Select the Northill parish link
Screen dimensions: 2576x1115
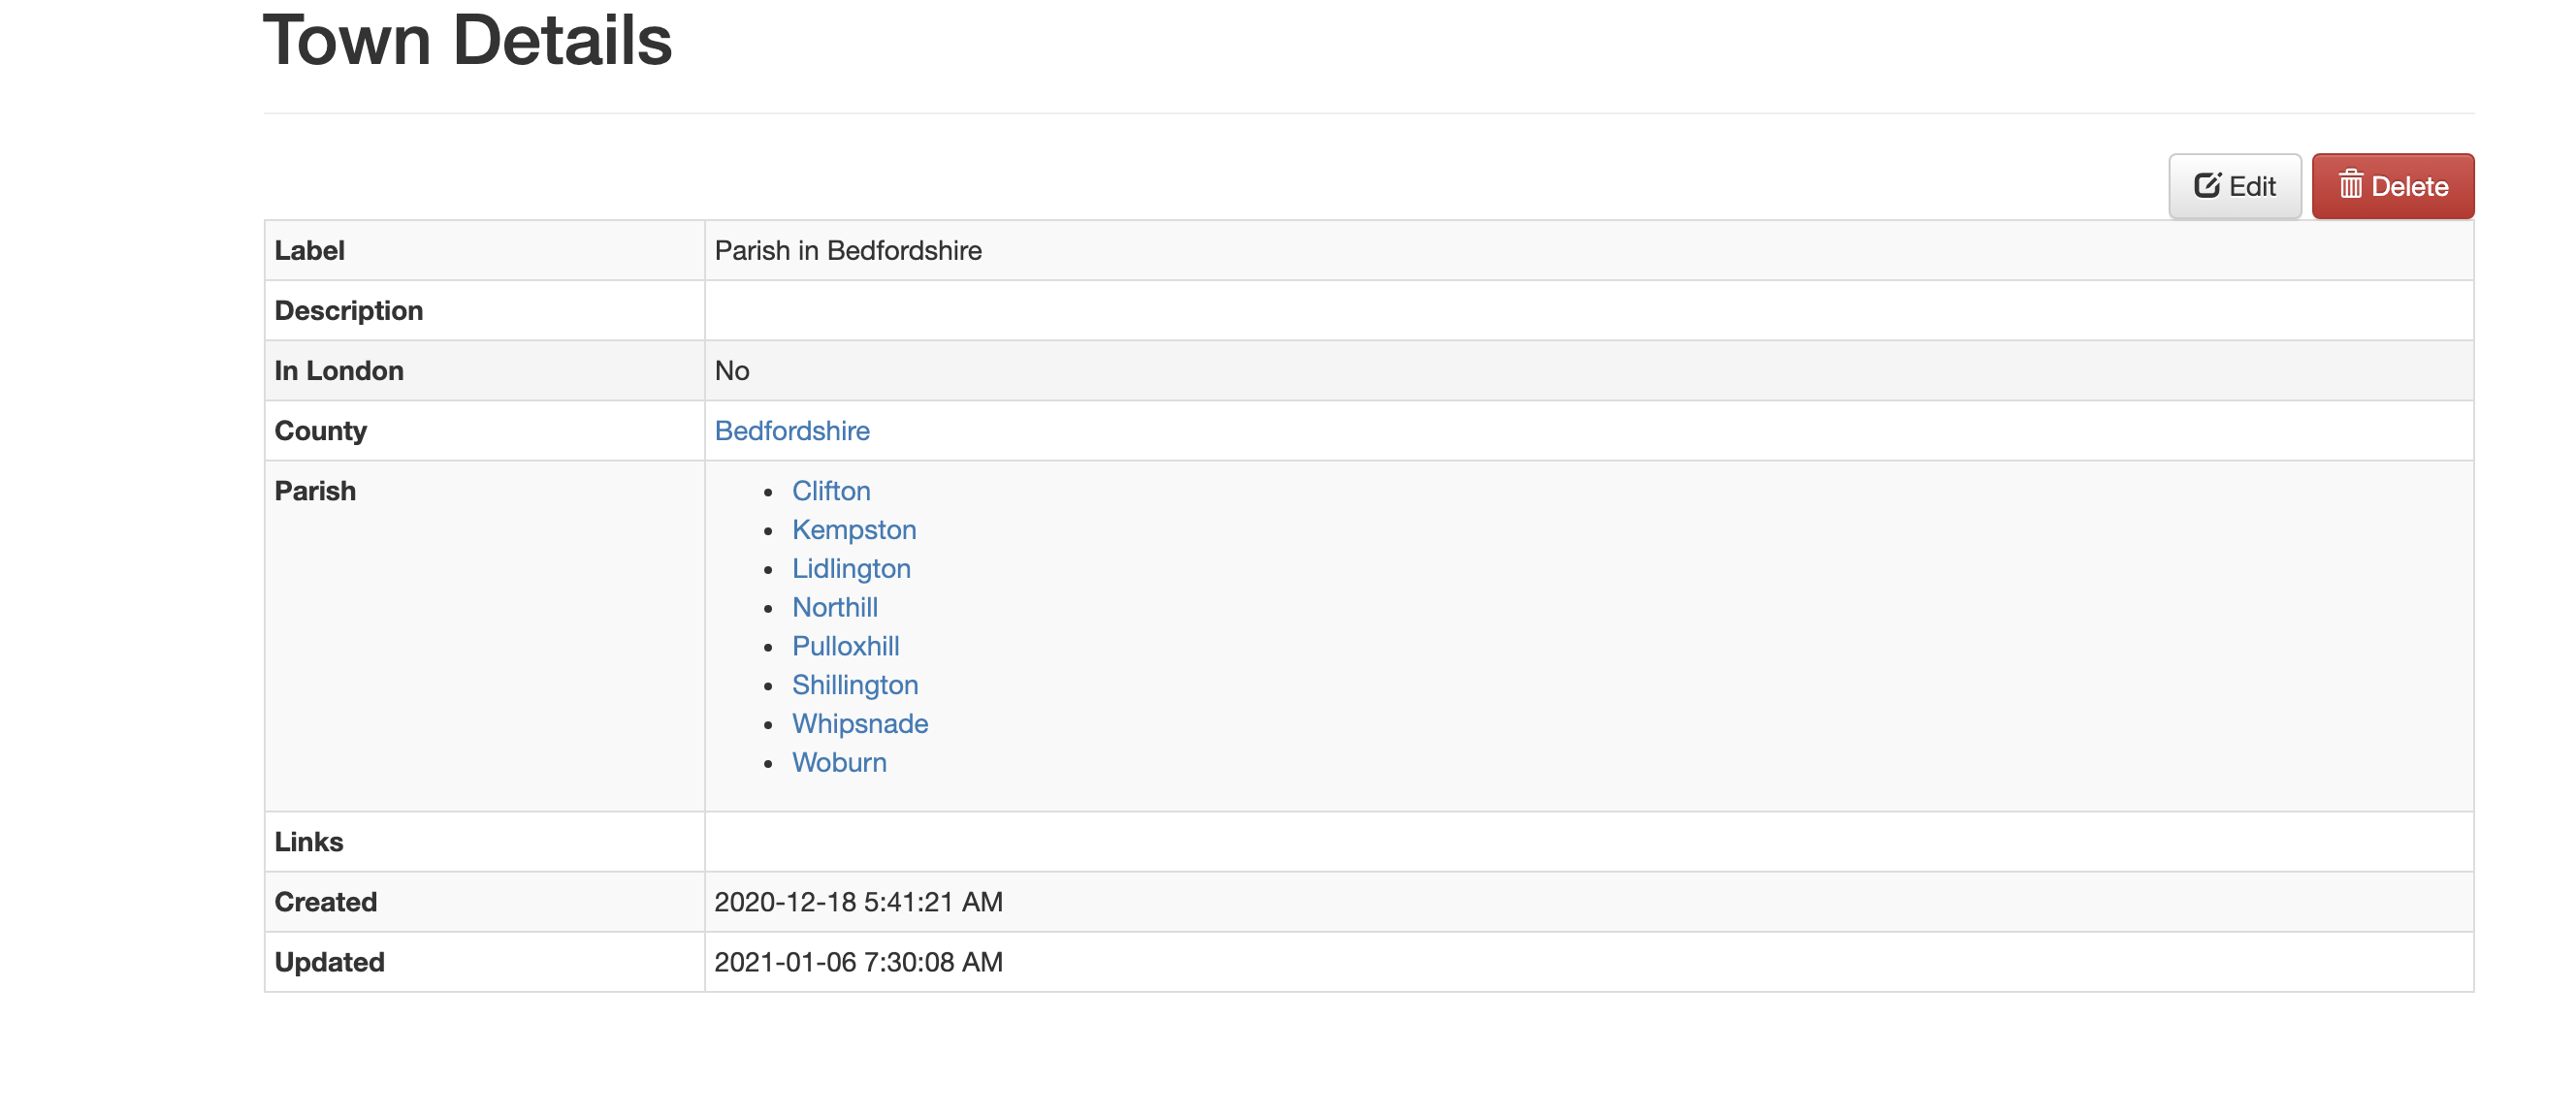tap(834, 608)
